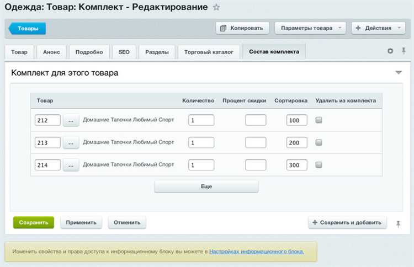Open the SEO tab

click(124, 52)
